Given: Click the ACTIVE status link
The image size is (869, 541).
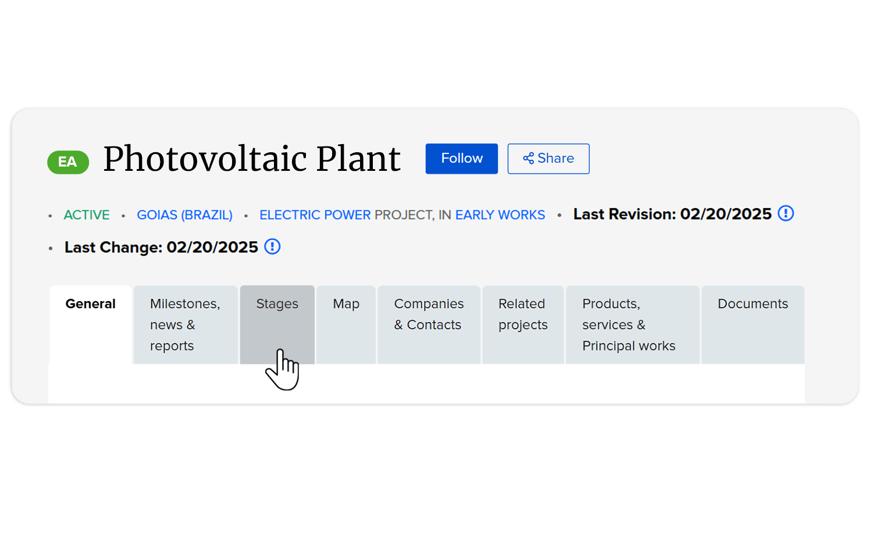Looking at the screenshot, I should click(x=87, y=215).
